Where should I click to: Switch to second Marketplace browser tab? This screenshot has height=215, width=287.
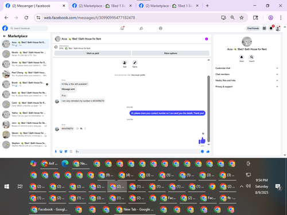tap(169, 6)
